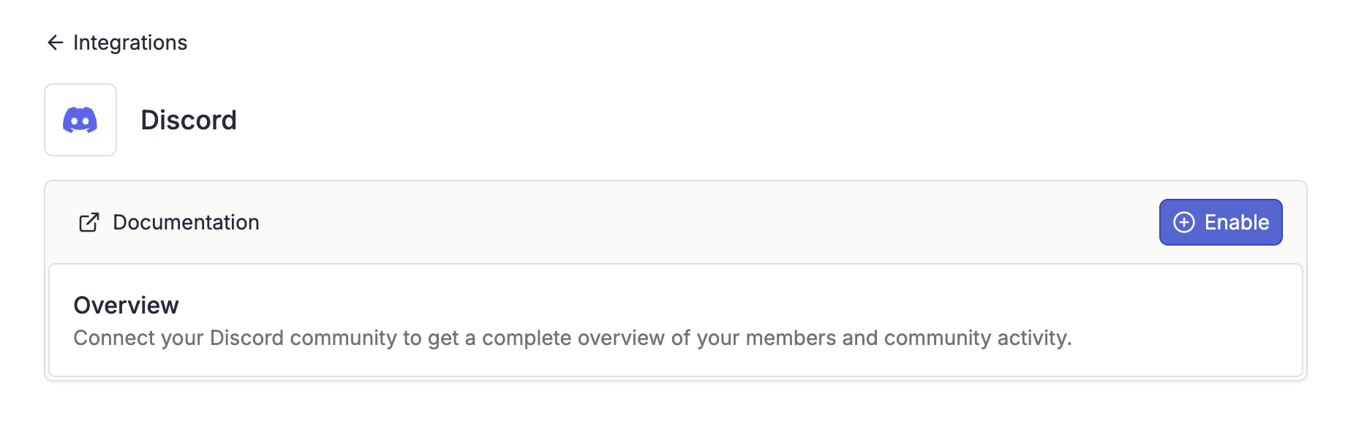Viewport: 1356px width, 421px height.
Task: Click the external link icon beside Documentation
Action: click(x=88, y=222)
